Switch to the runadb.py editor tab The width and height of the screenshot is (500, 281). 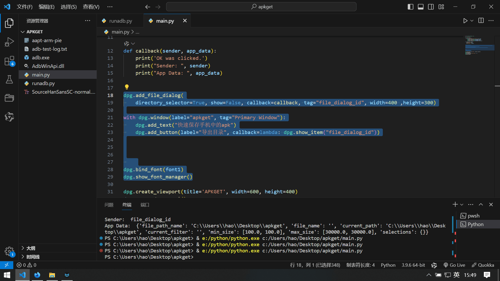tap(120, 21)
